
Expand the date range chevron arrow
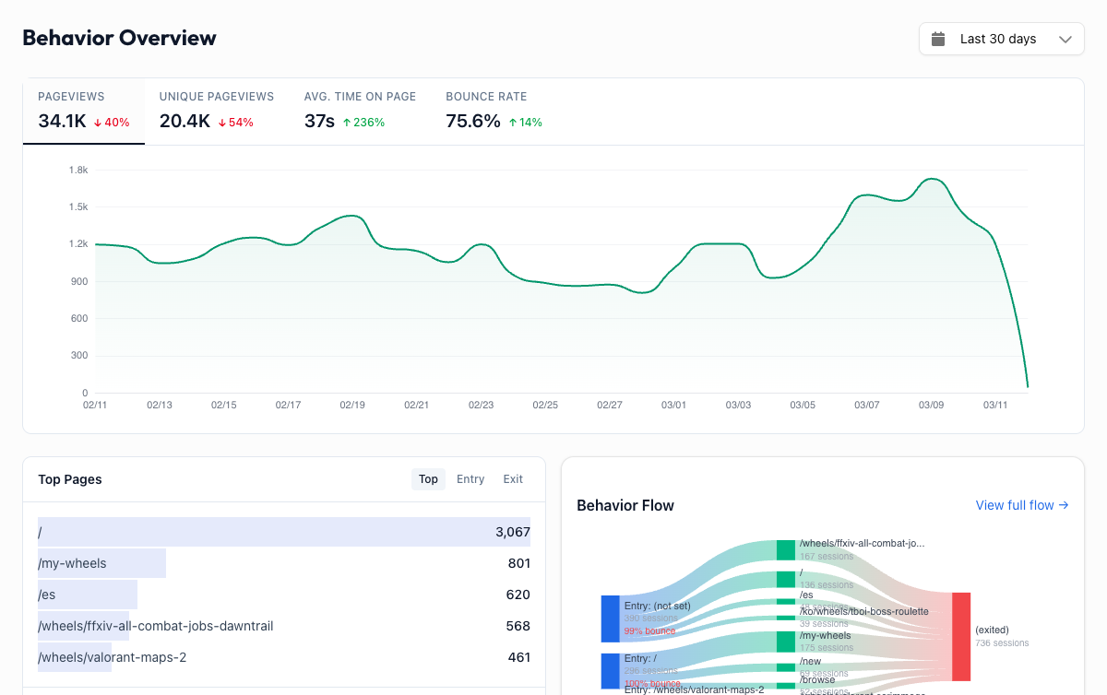pyautogui.click(x=1065, y=39)
